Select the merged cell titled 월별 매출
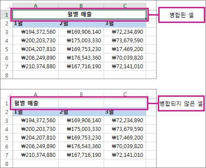 click(x=79, y=14)
